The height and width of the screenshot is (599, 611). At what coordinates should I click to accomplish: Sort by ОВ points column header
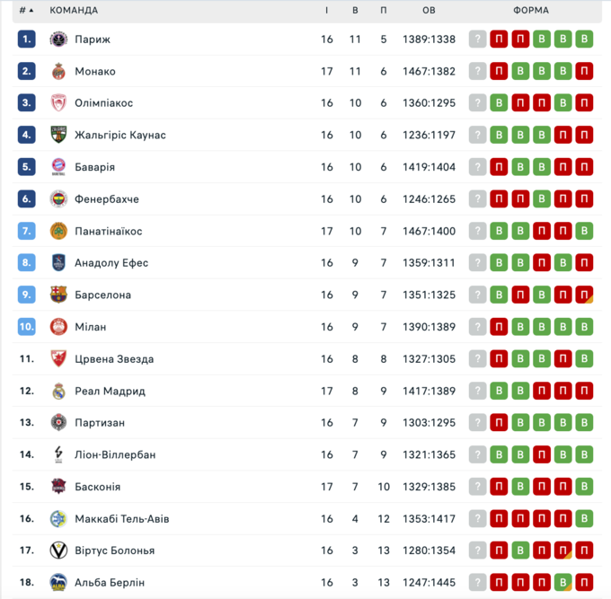pos(429,11)
